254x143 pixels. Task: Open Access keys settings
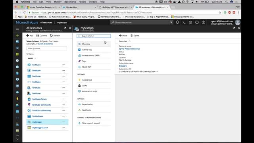pyautogui.click(x=94, y=80)
